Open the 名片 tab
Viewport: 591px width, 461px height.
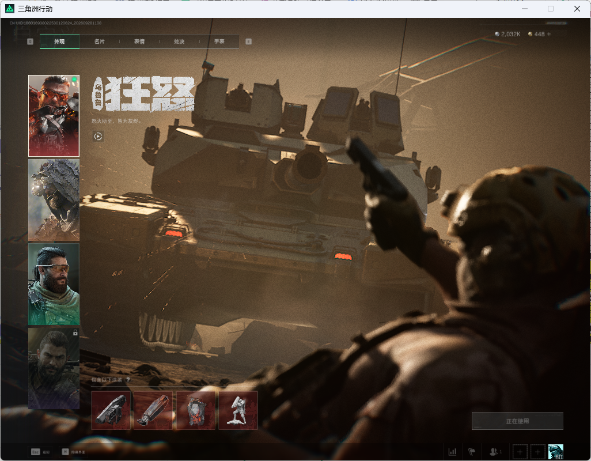click(x=100, y=41)
